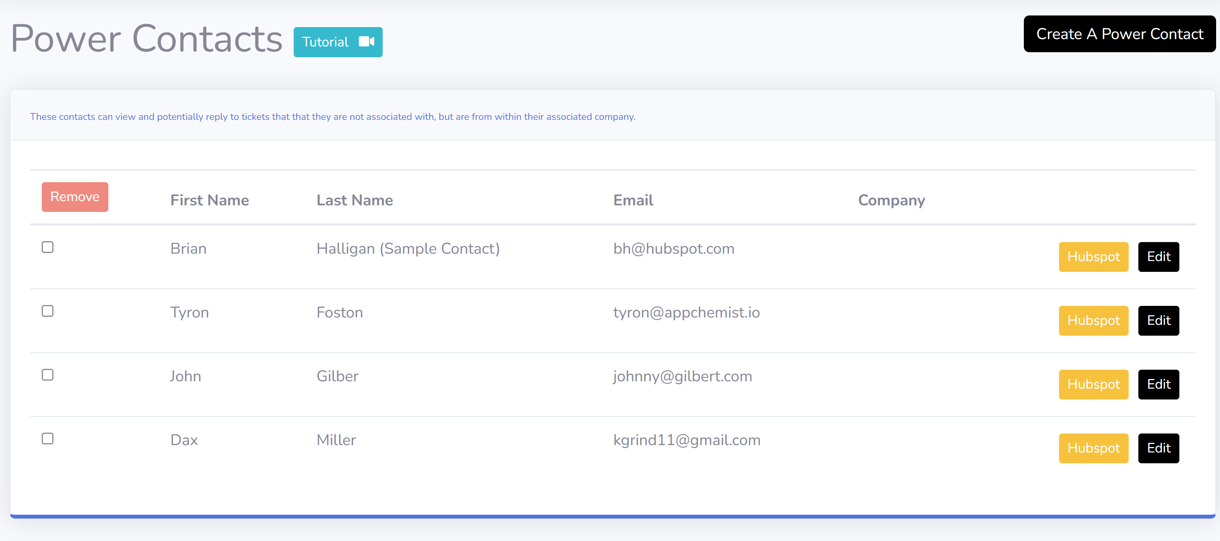This screenshot has height=541, width=1220.
Task: Select the checkbox in Tyron Foston's row
Action: pos(47,311)
